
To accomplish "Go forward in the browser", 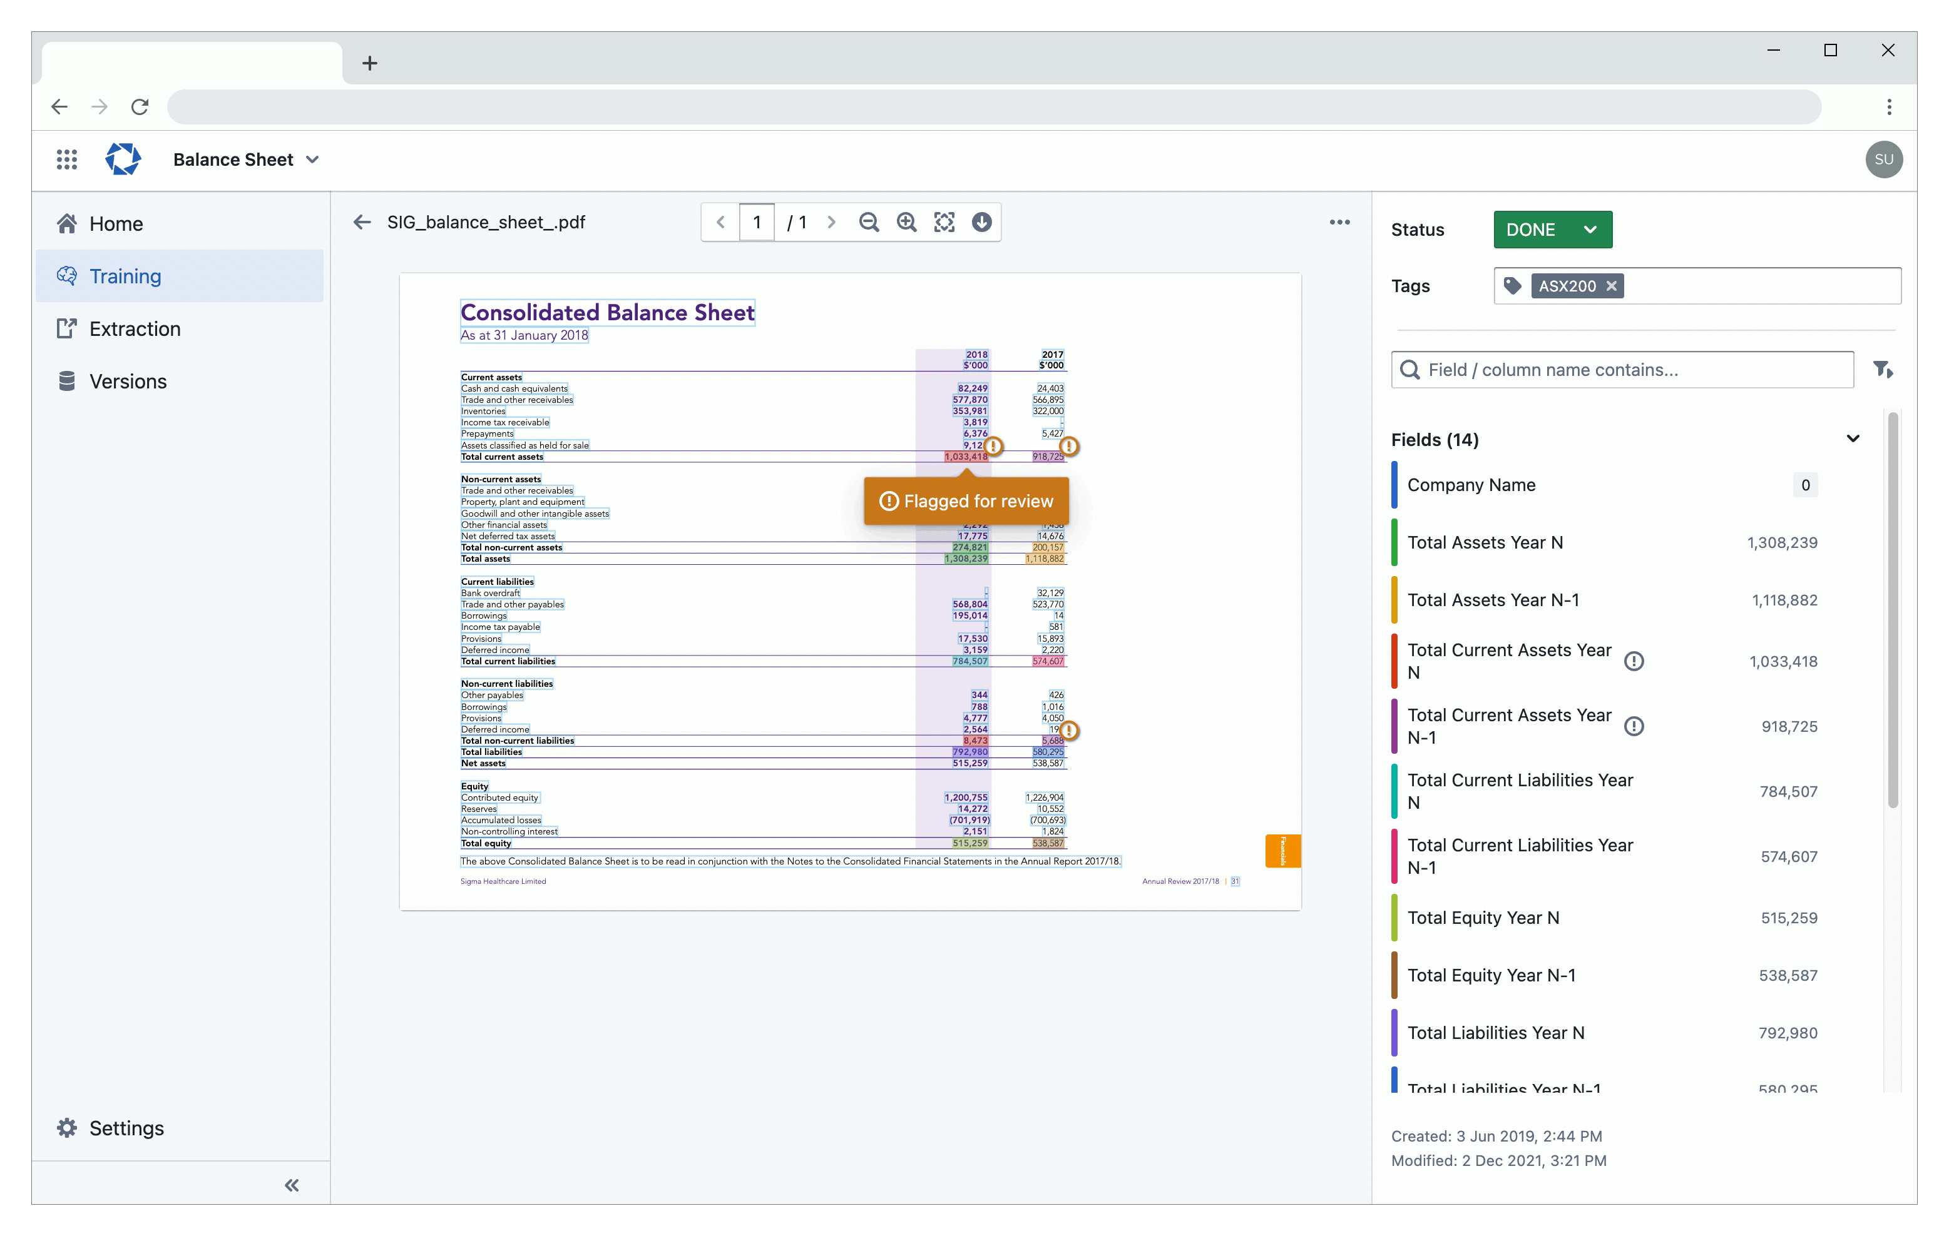I will click(x=100, y=106).
